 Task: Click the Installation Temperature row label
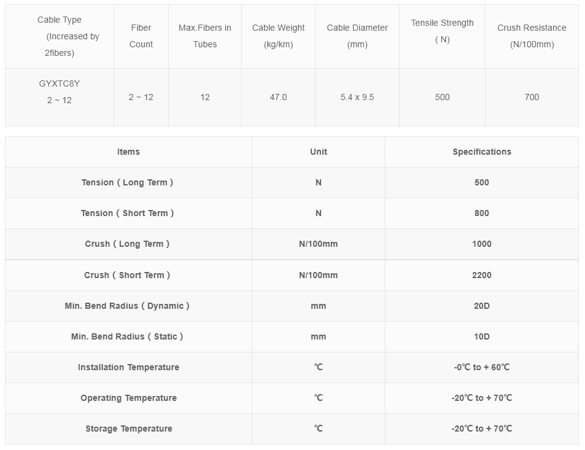point(128,367)
